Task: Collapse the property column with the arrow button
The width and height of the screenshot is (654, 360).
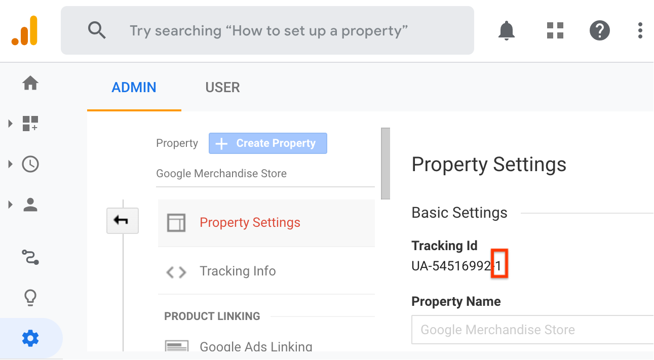Action: click(123, 221)
